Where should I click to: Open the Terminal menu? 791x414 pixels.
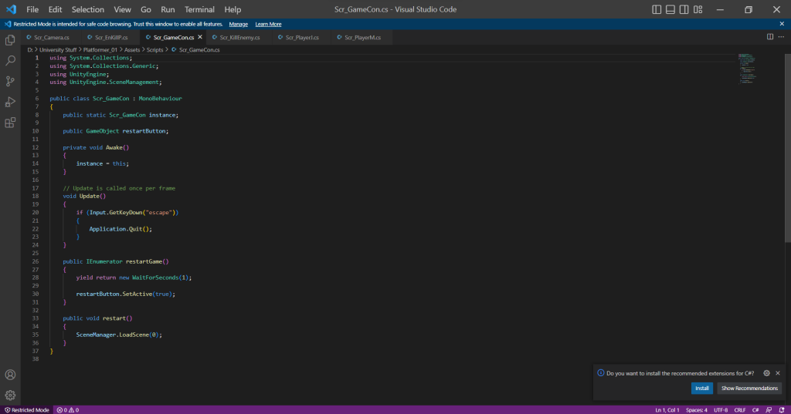pos(199,9)
